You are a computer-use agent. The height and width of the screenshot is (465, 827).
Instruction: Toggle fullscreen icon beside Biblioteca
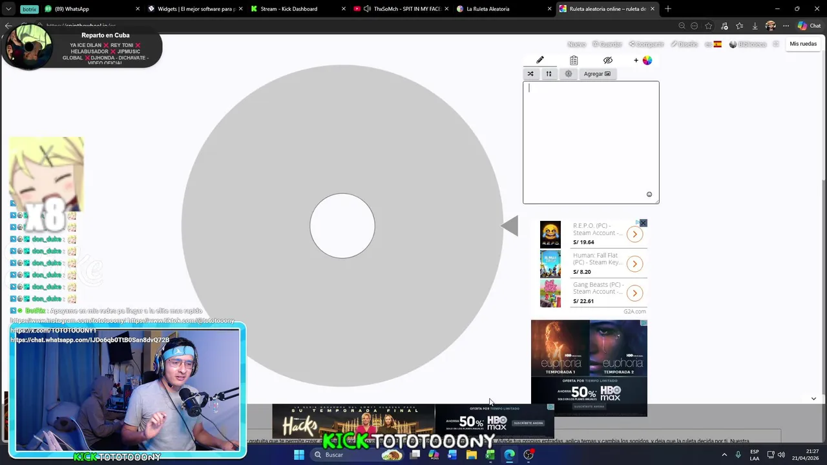776,44
